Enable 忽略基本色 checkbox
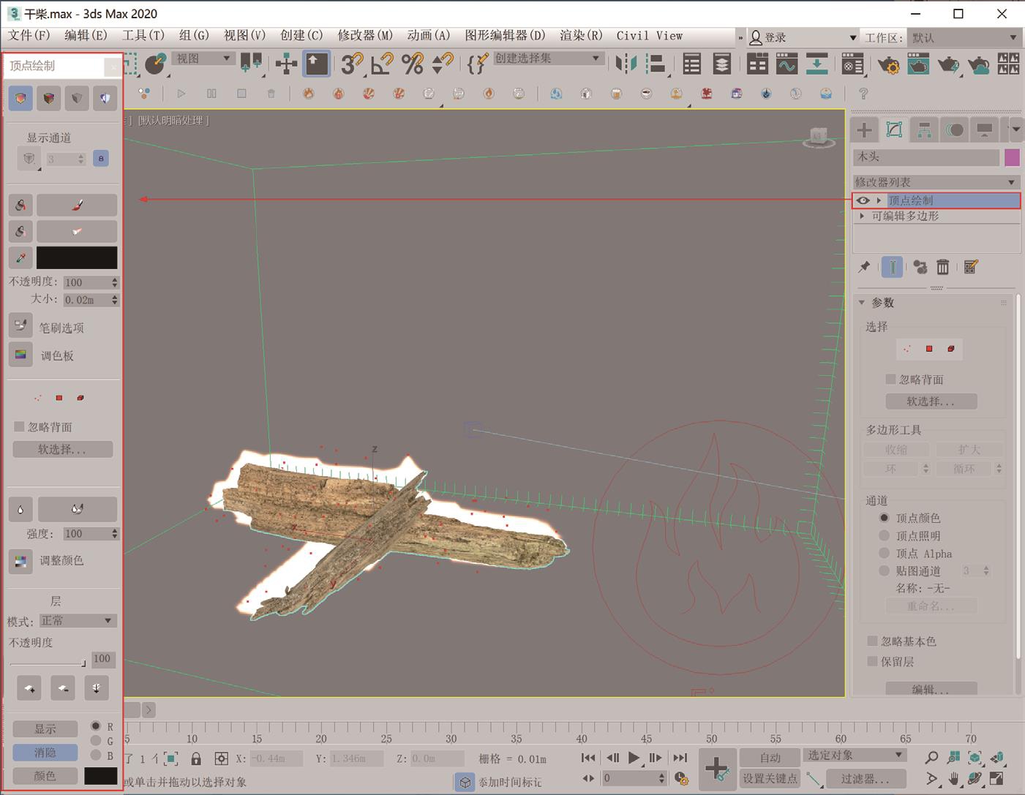This screenshot has height=795, width=1025. tap(872, 641)
